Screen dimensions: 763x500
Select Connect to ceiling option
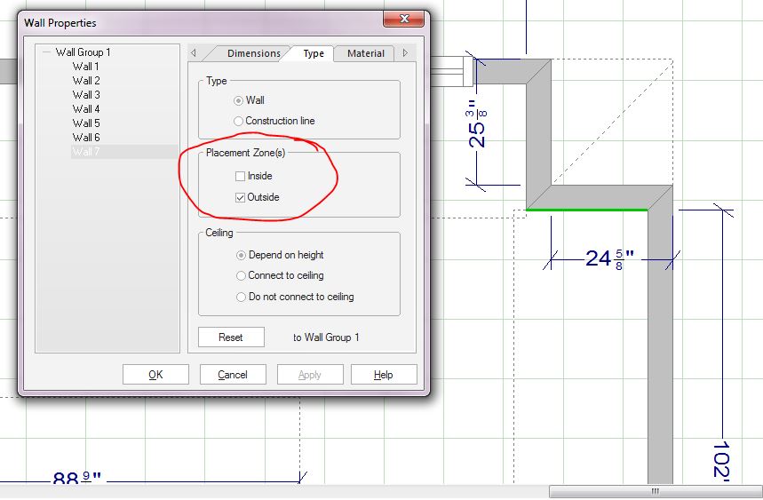241,275
